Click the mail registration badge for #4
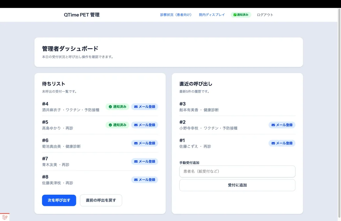This screenshot has height=221, width=341. click(145, 107)
